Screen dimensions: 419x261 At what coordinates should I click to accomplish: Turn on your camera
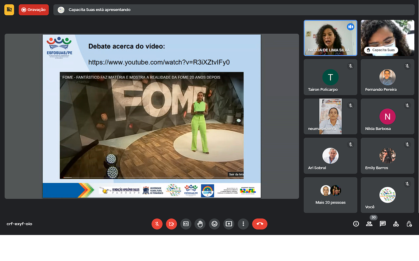171,224
